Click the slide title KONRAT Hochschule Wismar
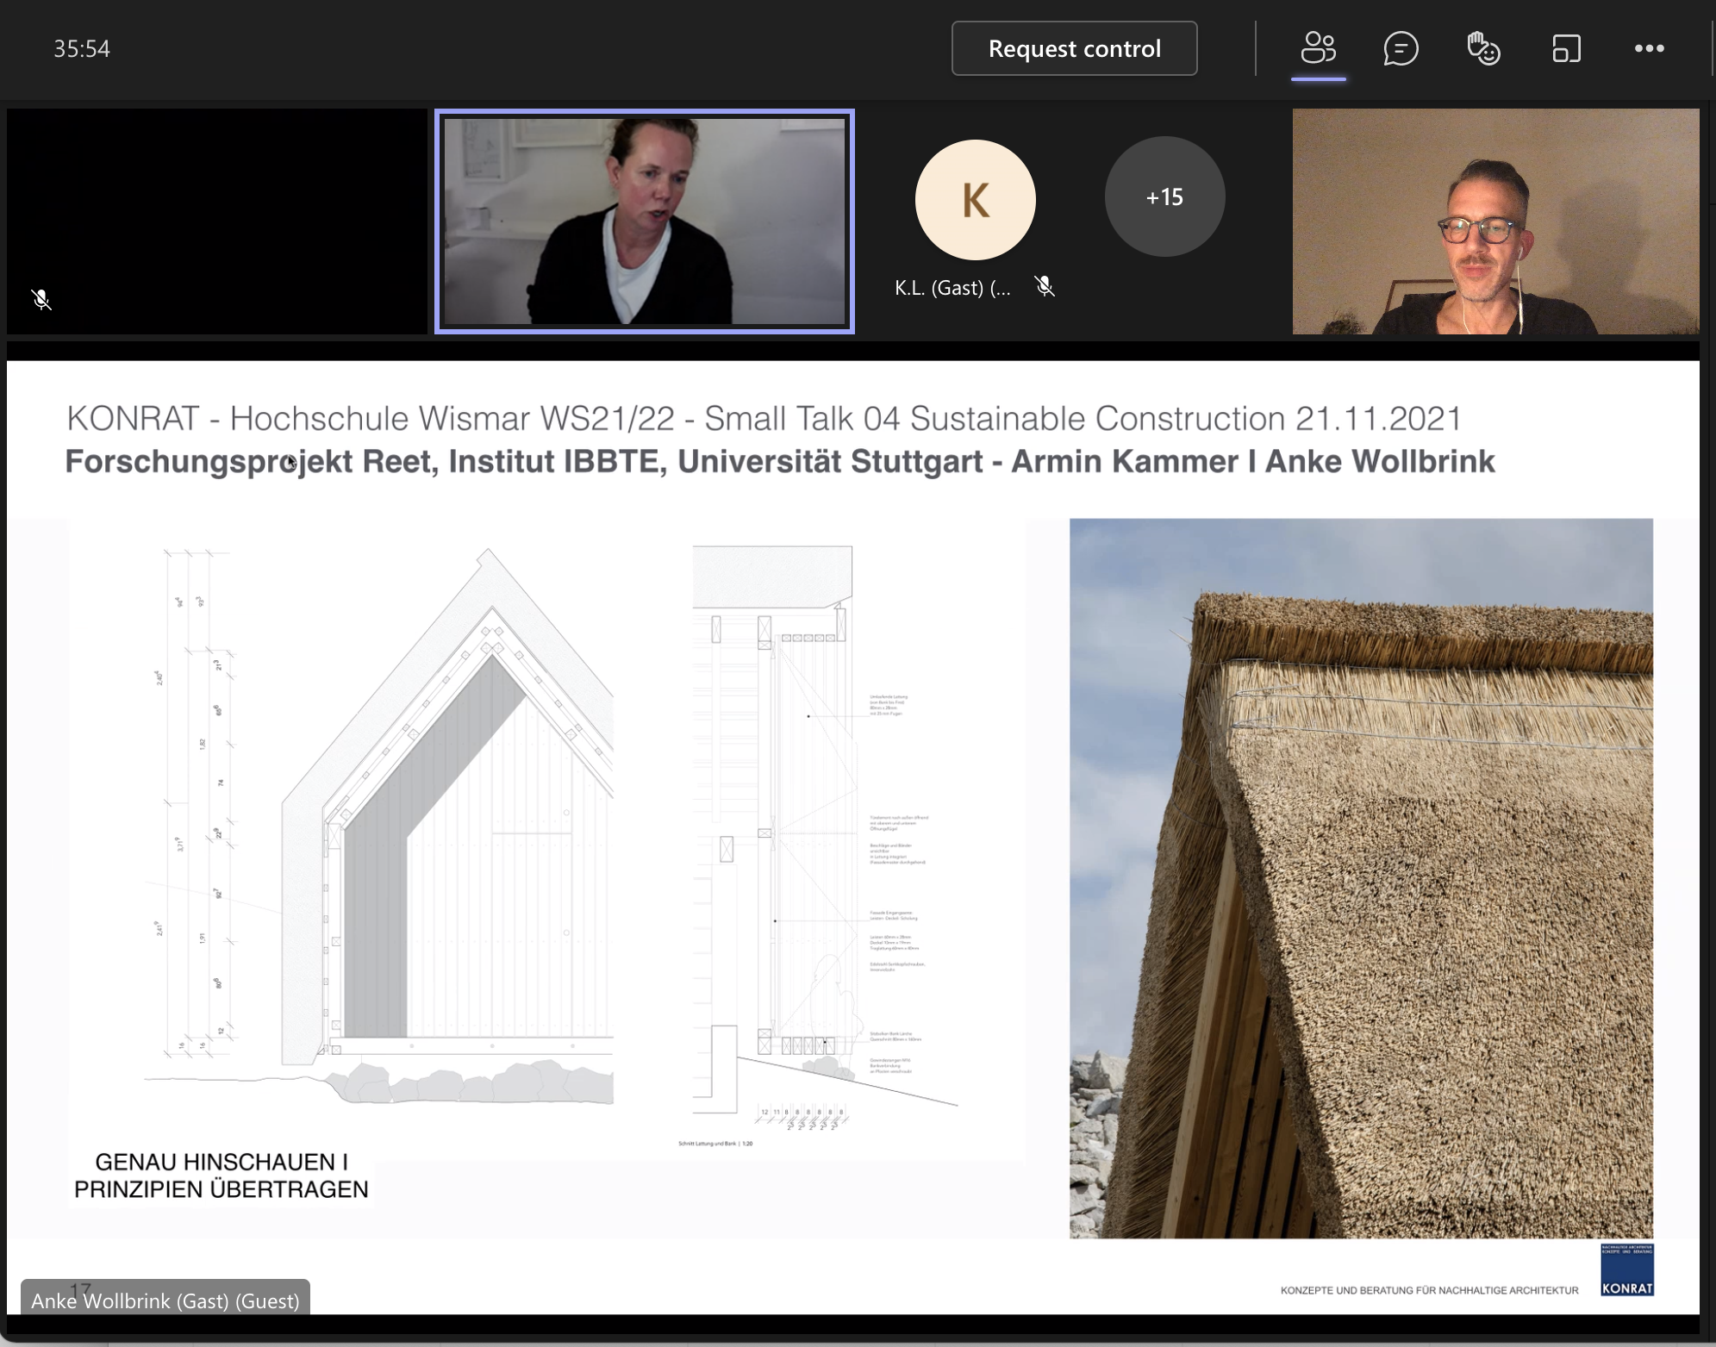Image resolution: width=1716 pixels, height=1347 pixels. tap(764, 419)
